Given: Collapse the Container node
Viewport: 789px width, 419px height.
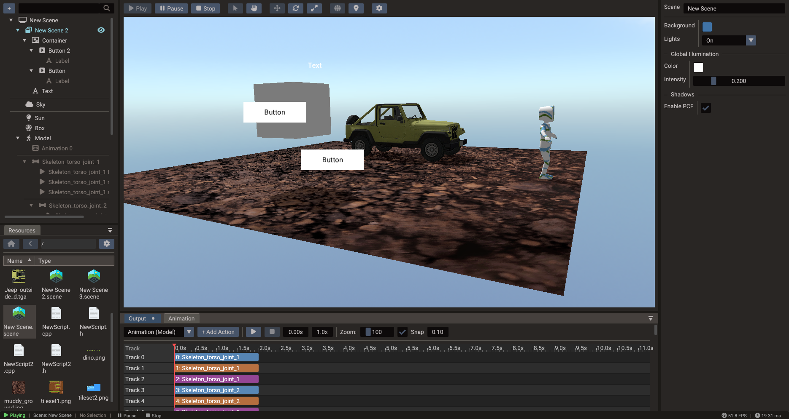Looking at the screenshot, I should [x=24, y=40].
